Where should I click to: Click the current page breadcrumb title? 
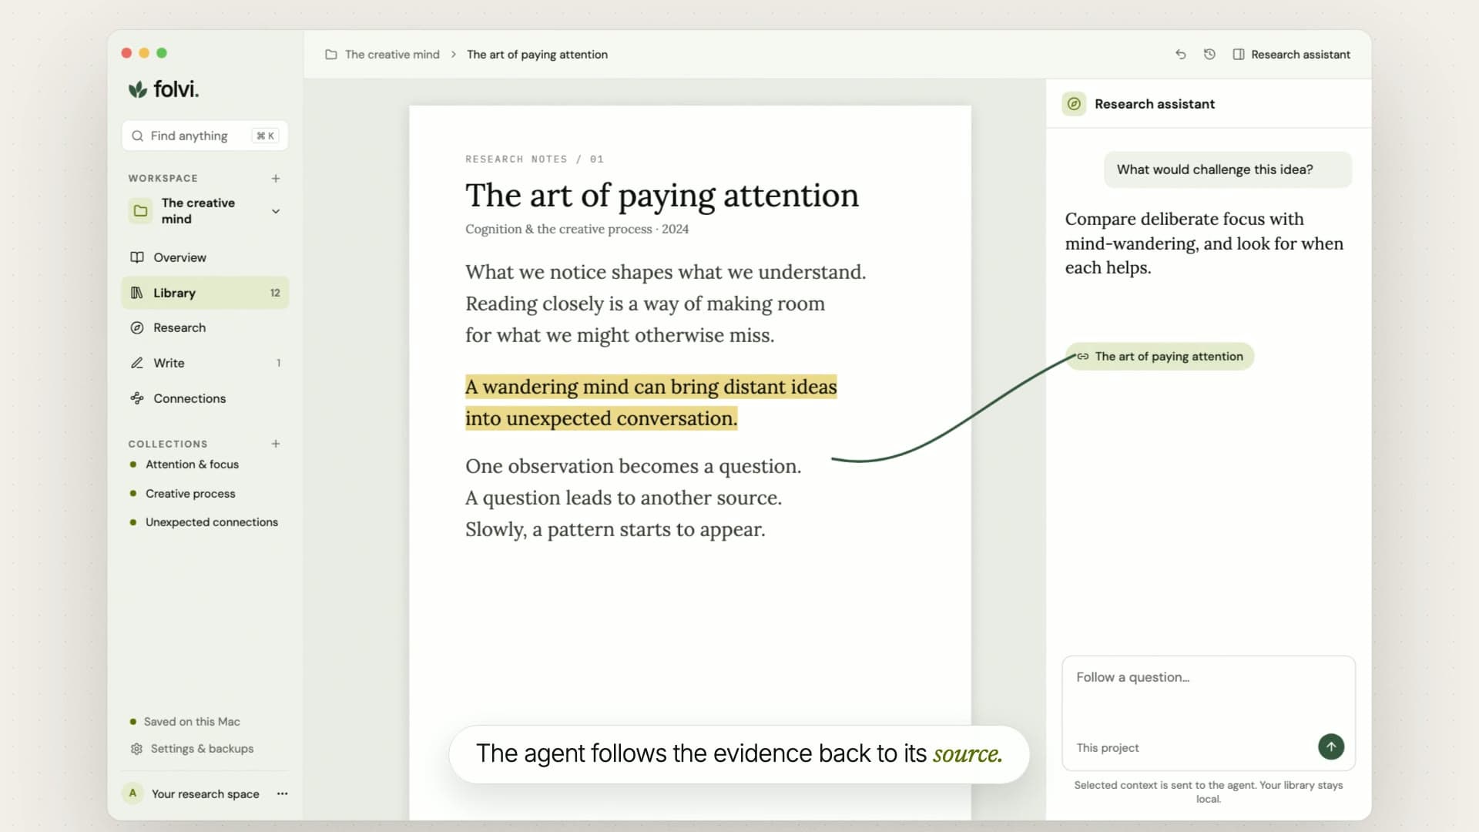[x=537, y=55]
